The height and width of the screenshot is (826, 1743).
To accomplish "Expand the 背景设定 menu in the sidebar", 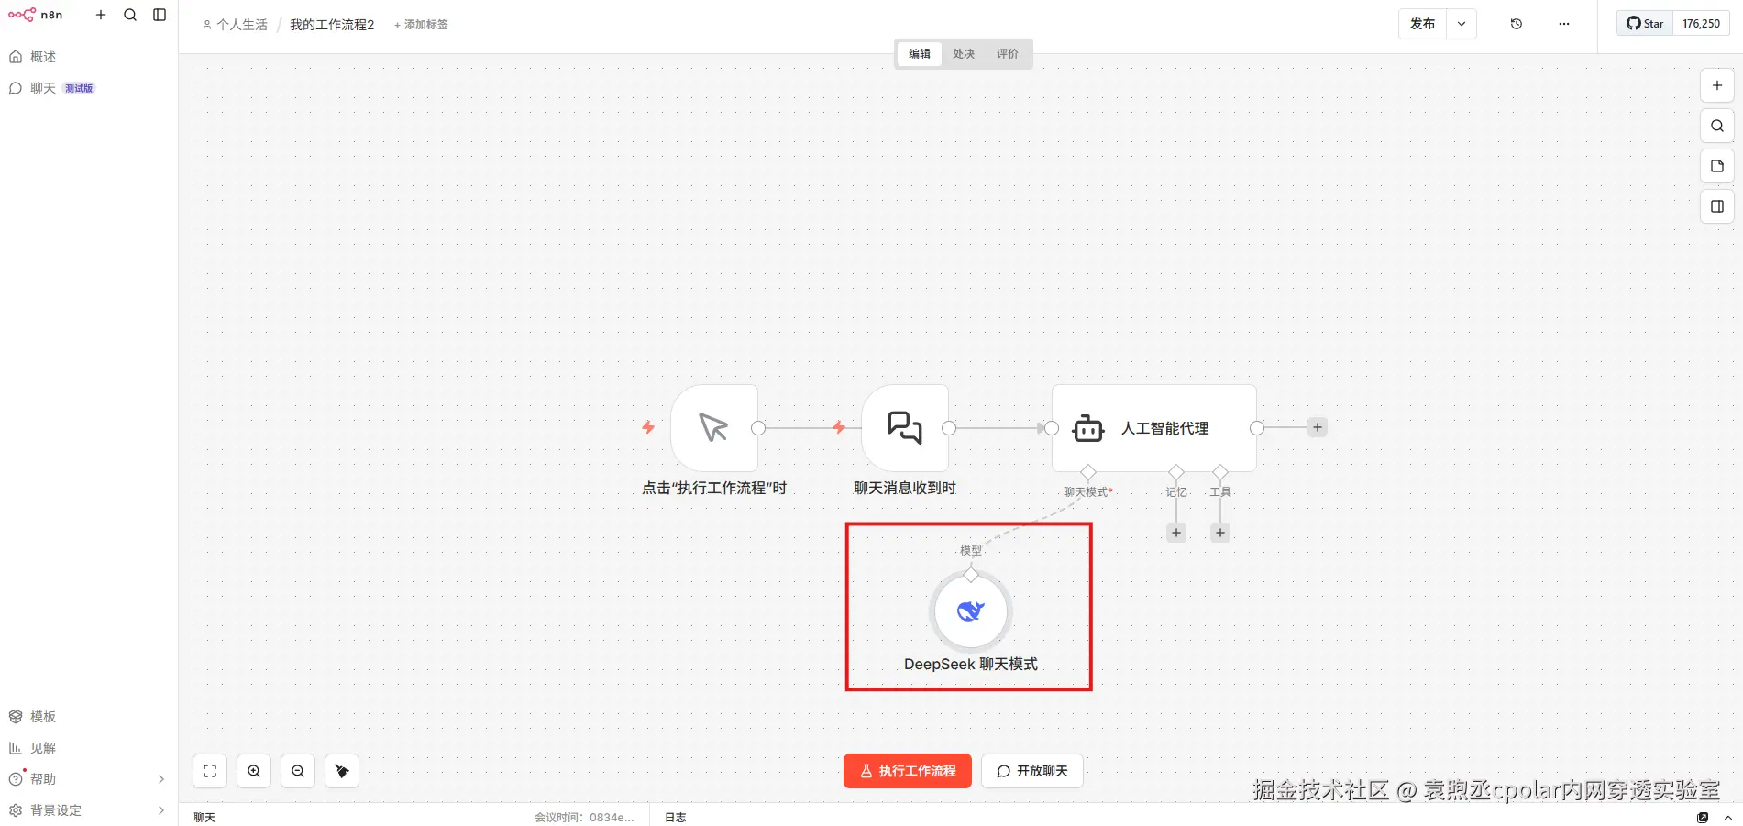I will [x=88, y=810].
